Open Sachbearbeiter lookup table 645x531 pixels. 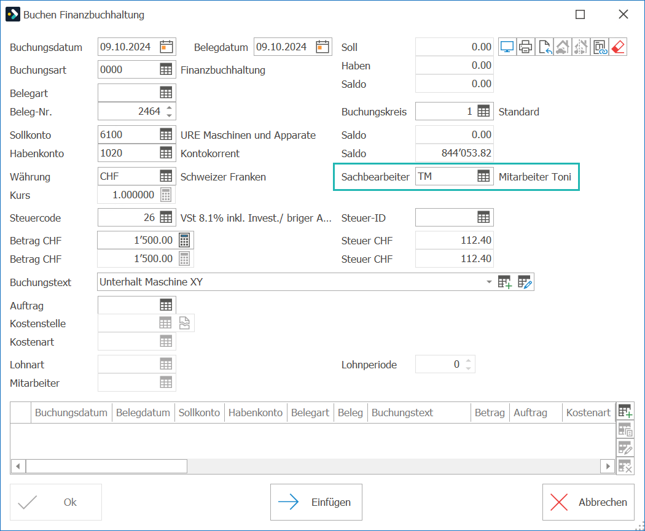(483, 176)
